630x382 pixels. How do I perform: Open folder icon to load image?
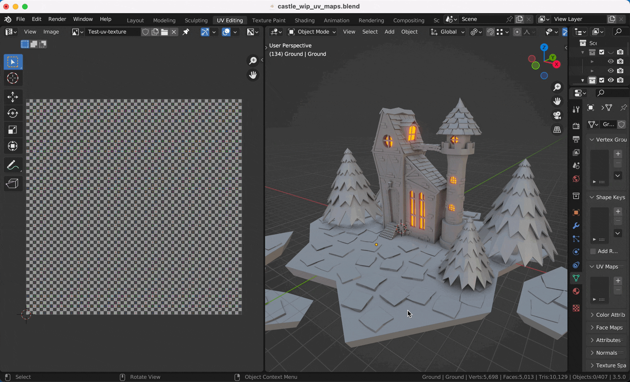coord(164,32)
